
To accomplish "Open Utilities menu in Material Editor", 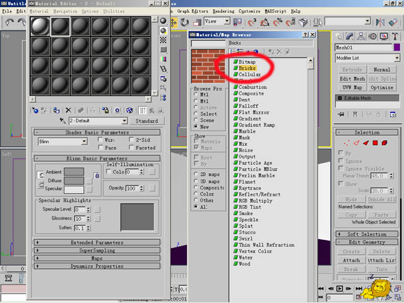I will tap(114, 11).
